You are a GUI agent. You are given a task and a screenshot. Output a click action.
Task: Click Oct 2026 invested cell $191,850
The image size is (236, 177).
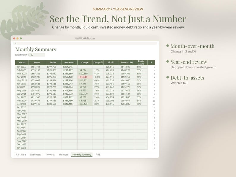point(127,97)
